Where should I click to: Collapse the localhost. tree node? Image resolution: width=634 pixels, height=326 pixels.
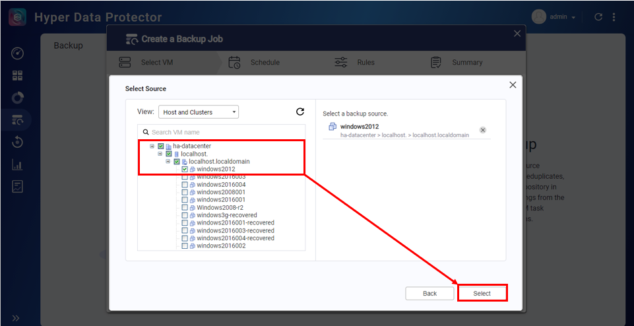click(160, 154)
